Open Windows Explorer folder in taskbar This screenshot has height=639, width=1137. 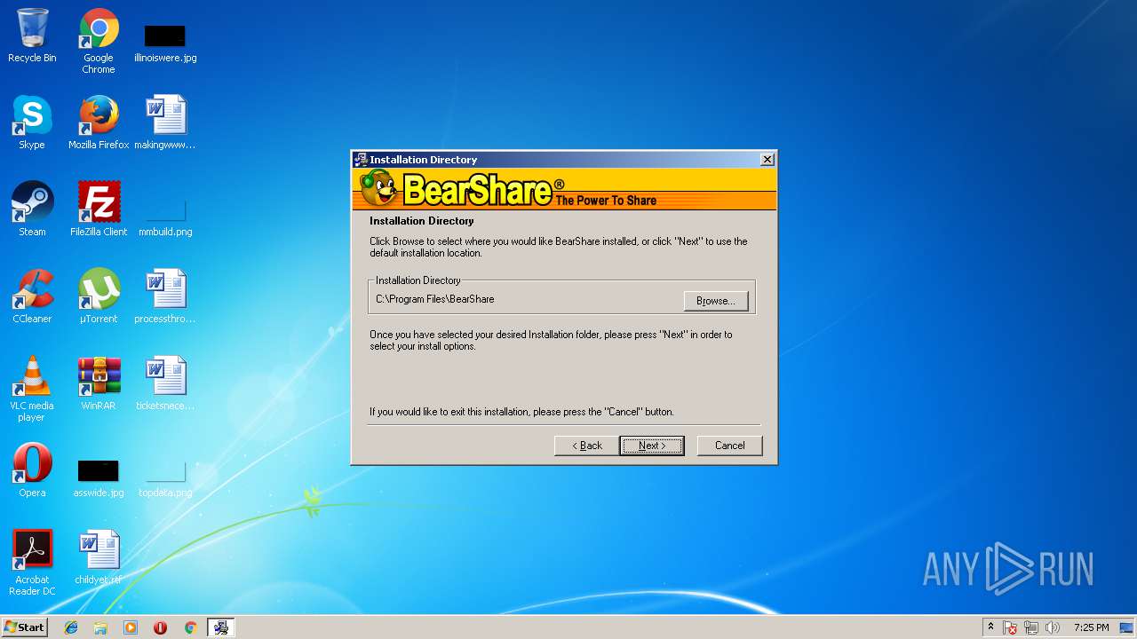click(x=100, y=627)
